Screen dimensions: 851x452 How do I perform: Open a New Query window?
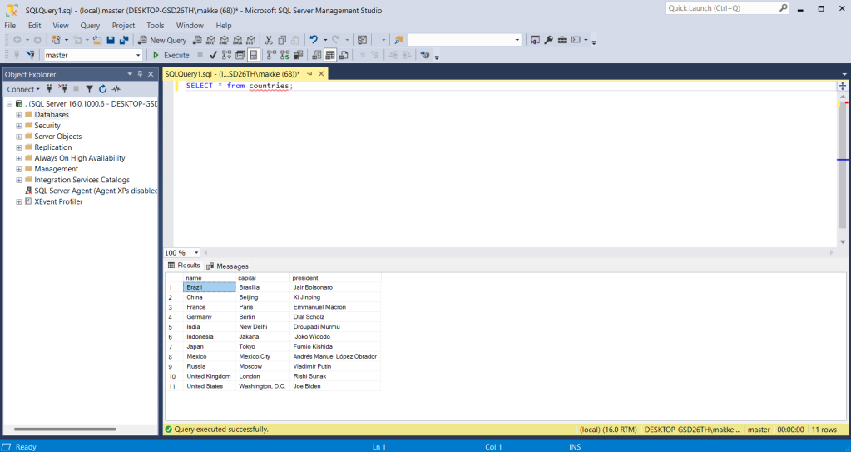point(161,40)
